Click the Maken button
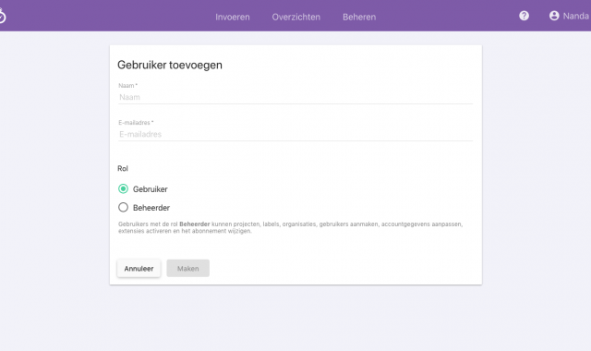 [x=188, y=269]
